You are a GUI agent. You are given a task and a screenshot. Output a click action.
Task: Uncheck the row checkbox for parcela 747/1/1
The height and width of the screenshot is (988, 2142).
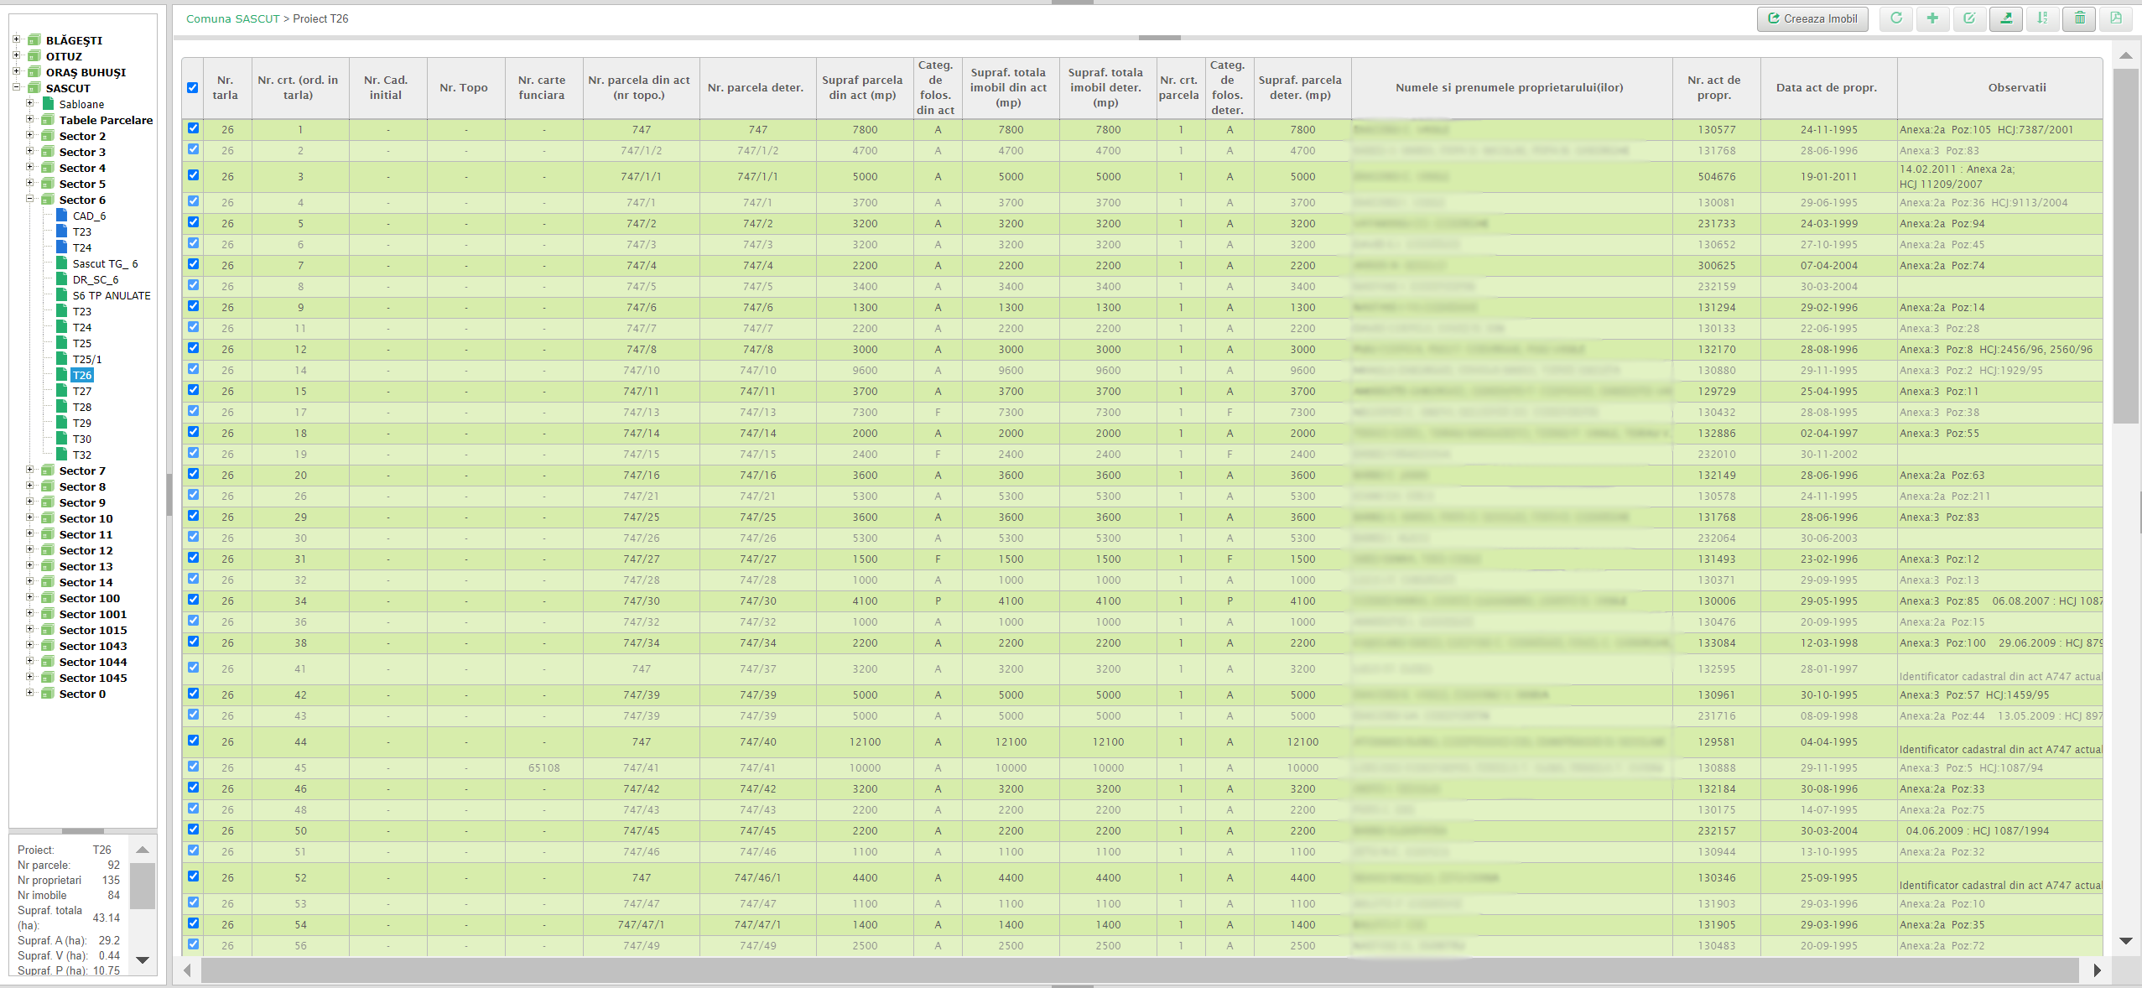194,175
